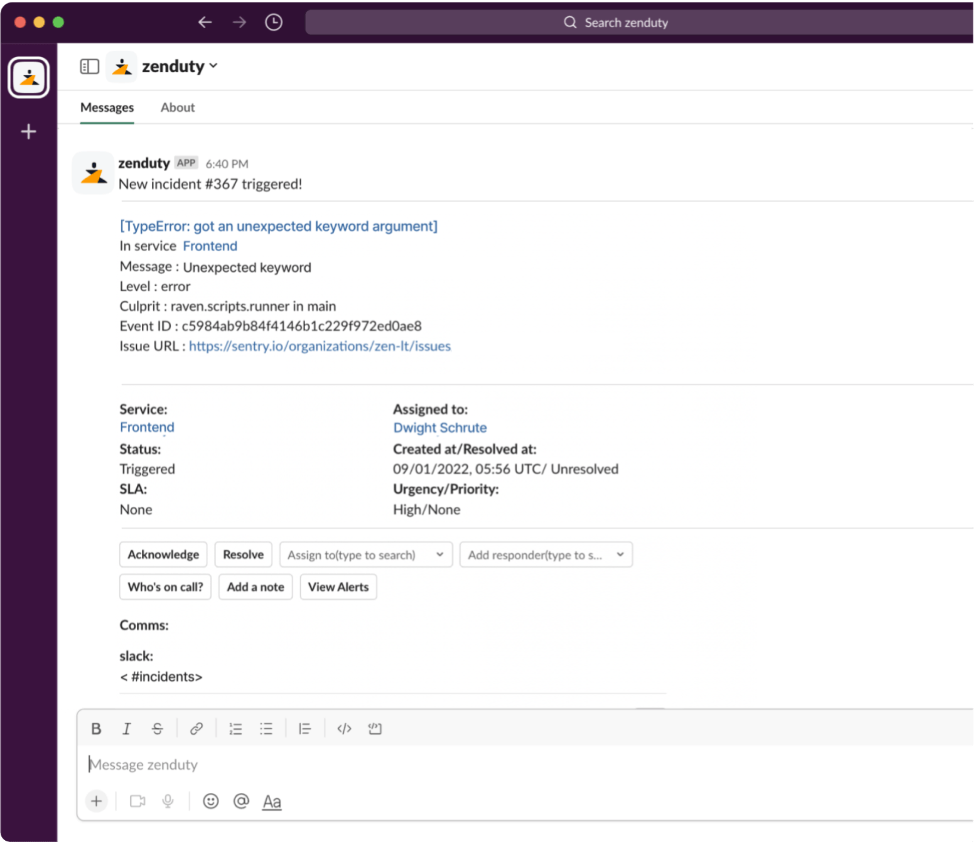
Task: Insert a hyperlink using the link icon
Action: [197, 728]
